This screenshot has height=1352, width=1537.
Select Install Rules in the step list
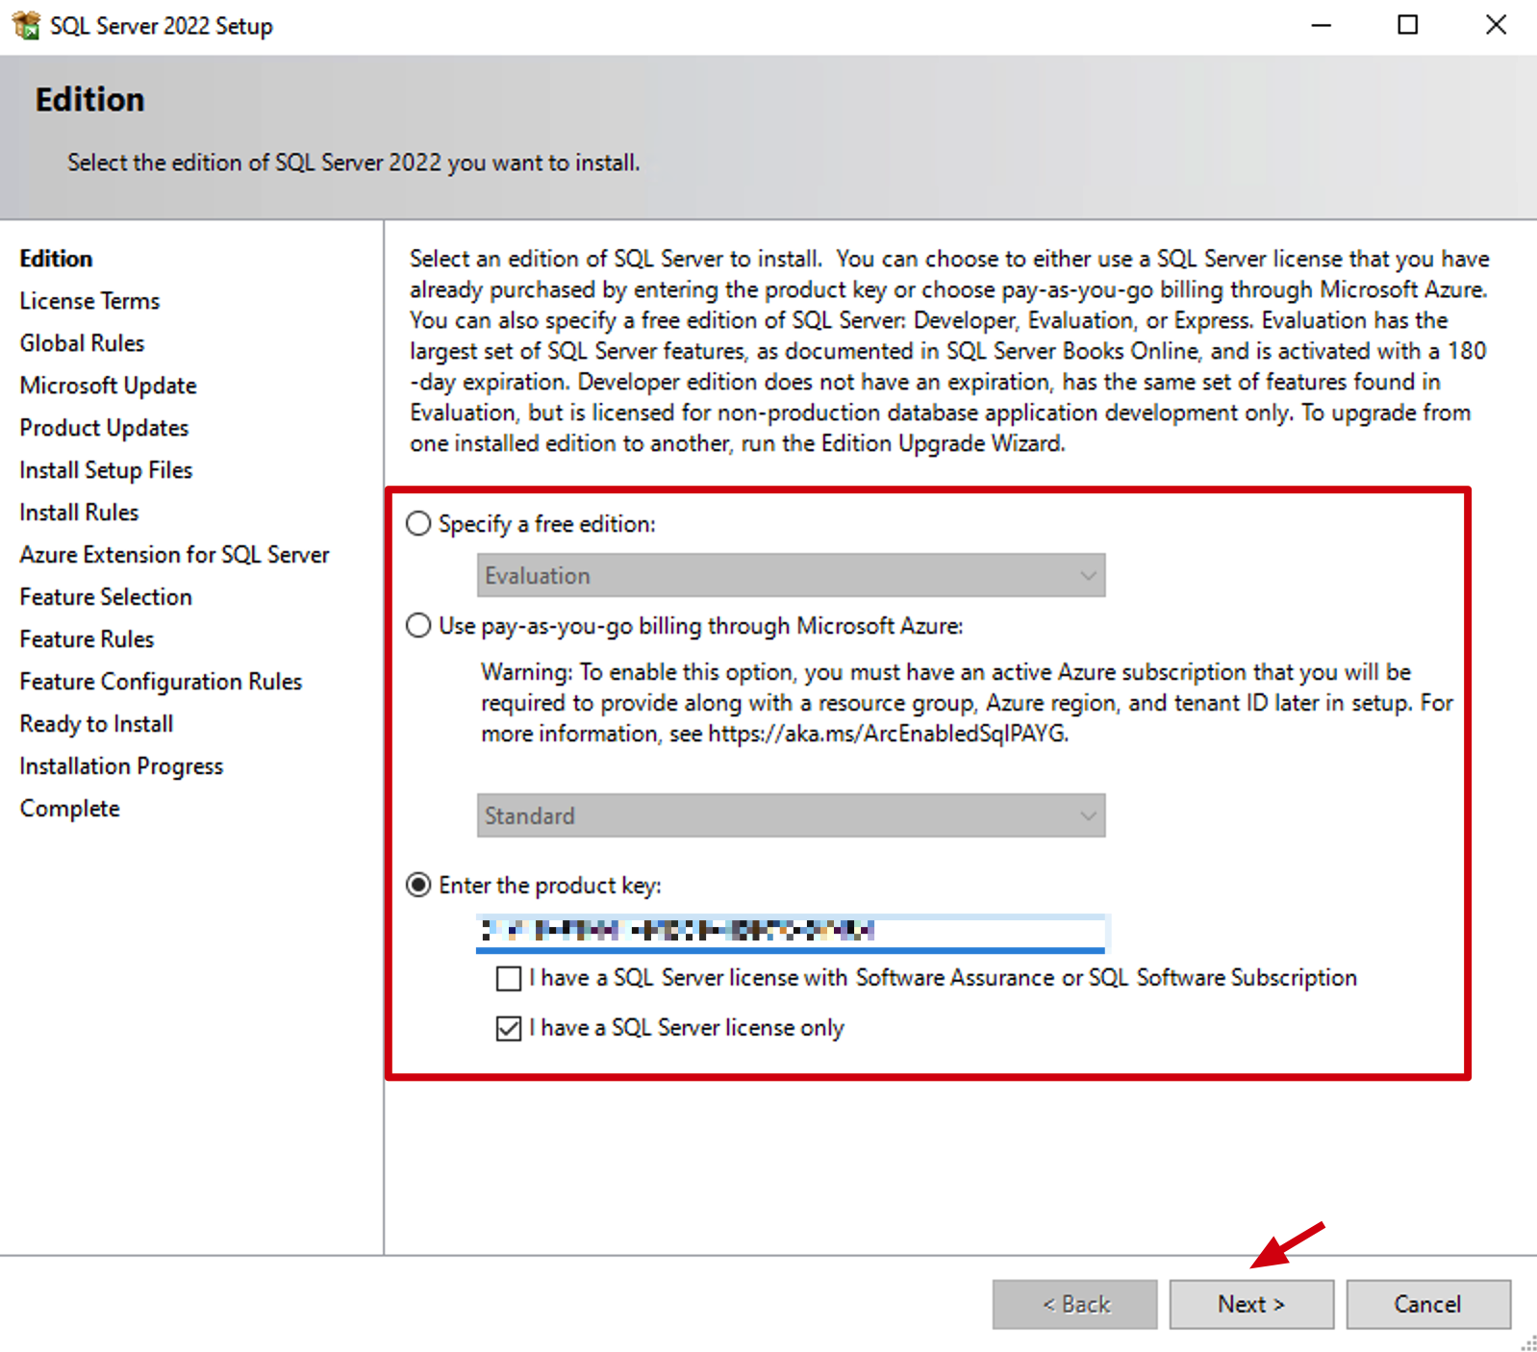79,513
